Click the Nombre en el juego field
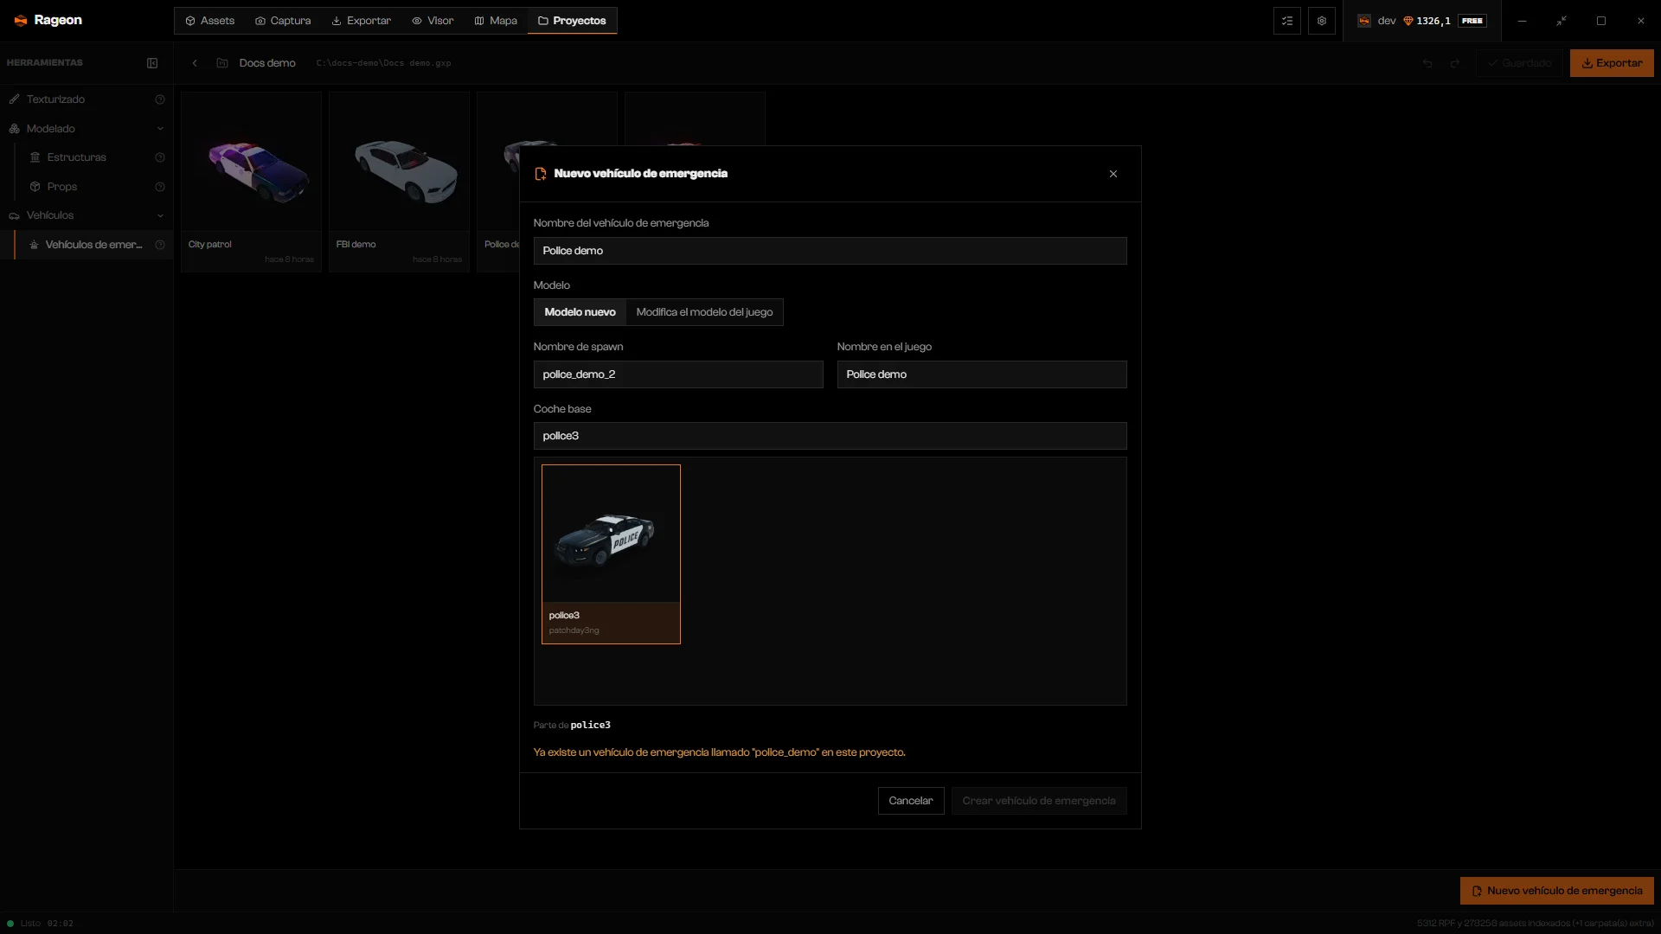Screen dimensions: 1661x934 click(982, 374)
